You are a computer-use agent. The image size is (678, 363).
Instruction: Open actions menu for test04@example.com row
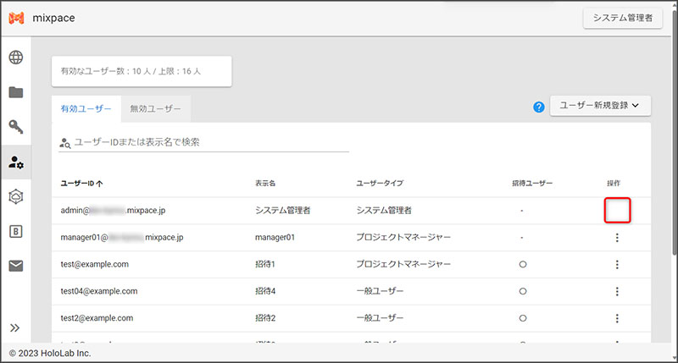point(617,292)
